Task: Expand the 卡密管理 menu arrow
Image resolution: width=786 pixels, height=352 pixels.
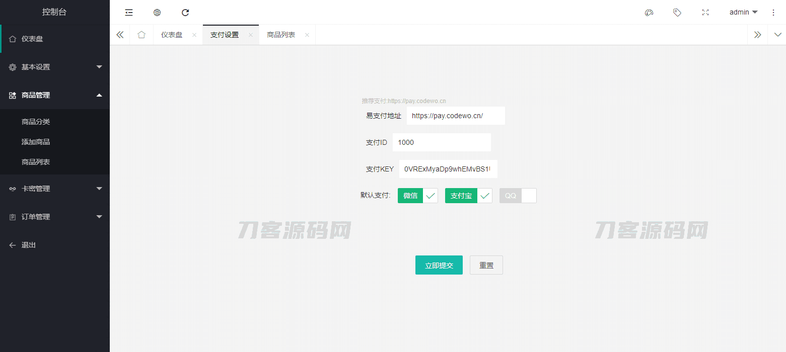Action: point(99,189)
